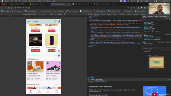This screenshot has height=96, width=171.
Task: Switch to the Sources panel tab
Action: (109, 14)
